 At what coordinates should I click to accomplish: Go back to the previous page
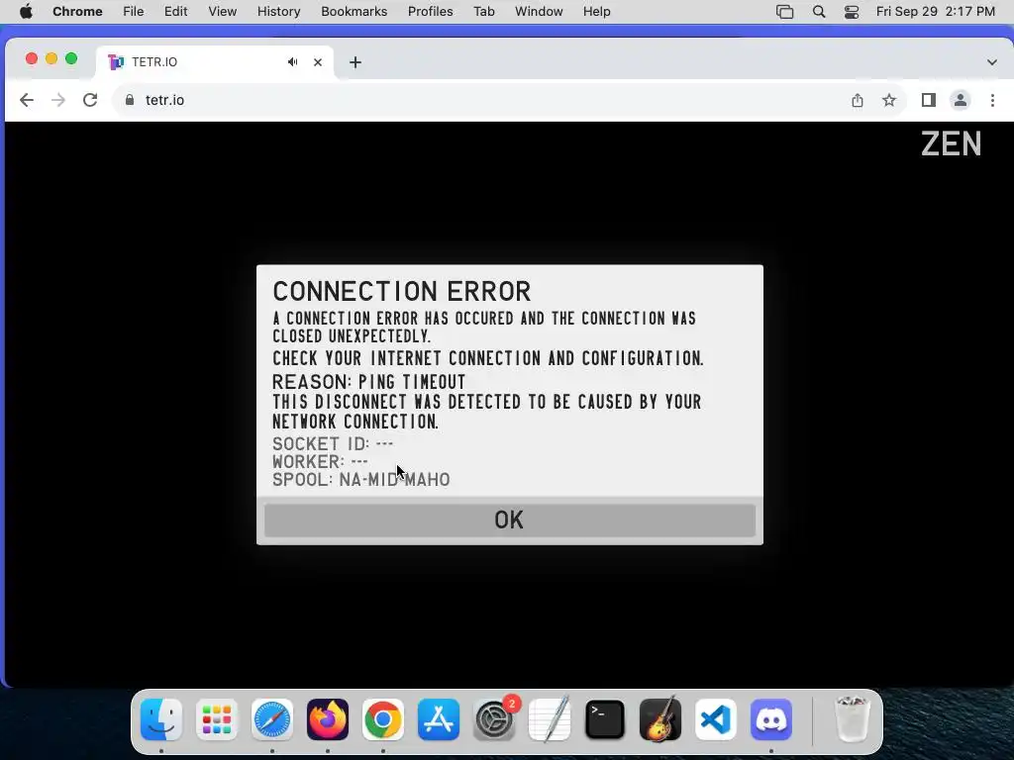27,100
